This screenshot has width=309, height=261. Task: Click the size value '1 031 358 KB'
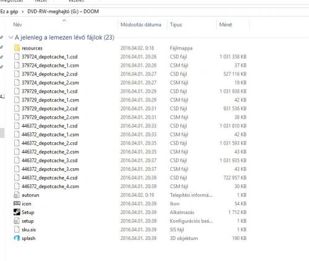pos(233,57)
